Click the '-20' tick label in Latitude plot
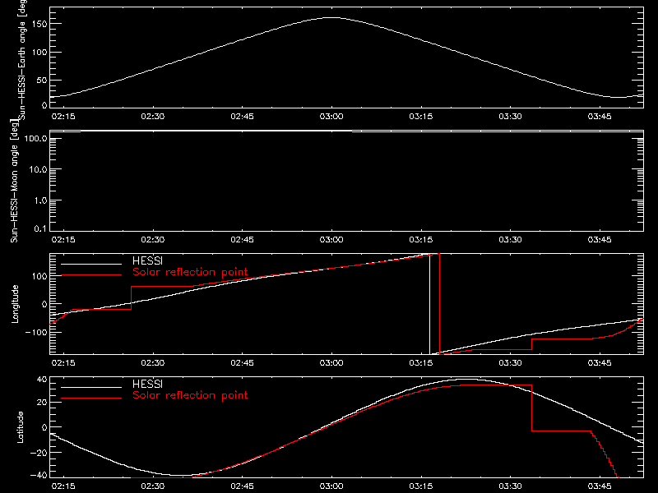The height and width of the screenshot is (493, 658). (x=39, y=453)
